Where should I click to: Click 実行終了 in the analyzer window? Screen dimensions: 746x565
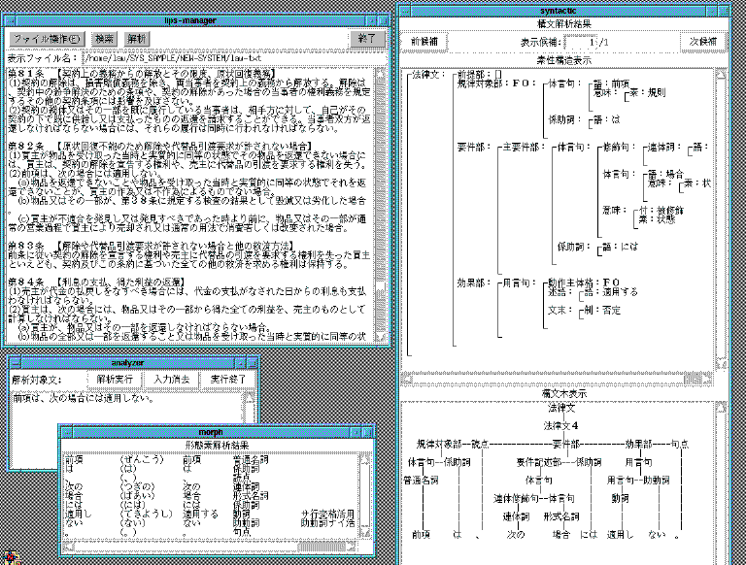[229, 378]
